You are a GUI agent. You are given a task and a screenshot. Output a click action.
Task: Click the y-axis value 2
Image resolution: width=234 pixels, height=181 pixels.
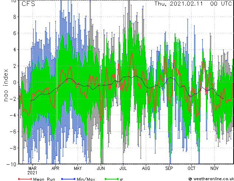coord(15,66)
